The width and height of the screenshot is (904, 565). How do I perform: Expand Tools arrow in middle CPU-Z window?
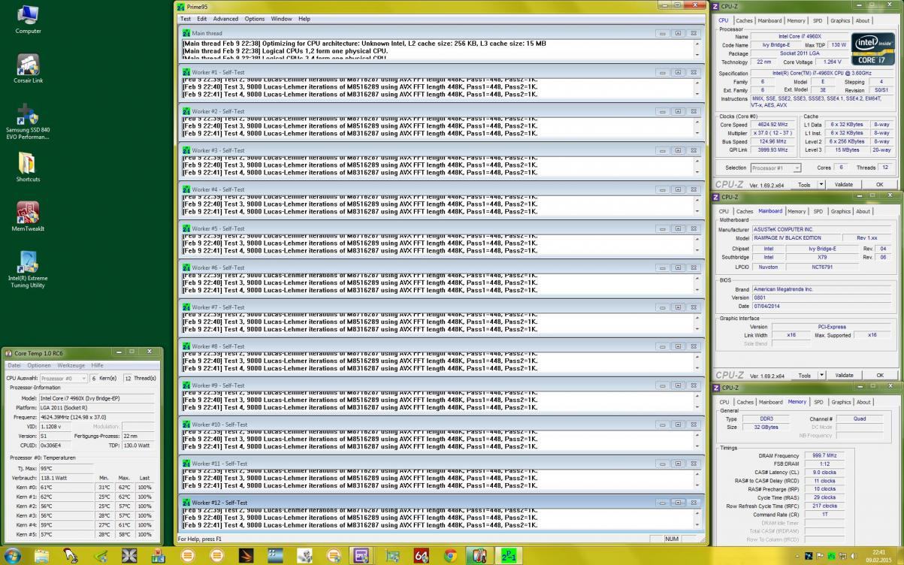(821, 375)
